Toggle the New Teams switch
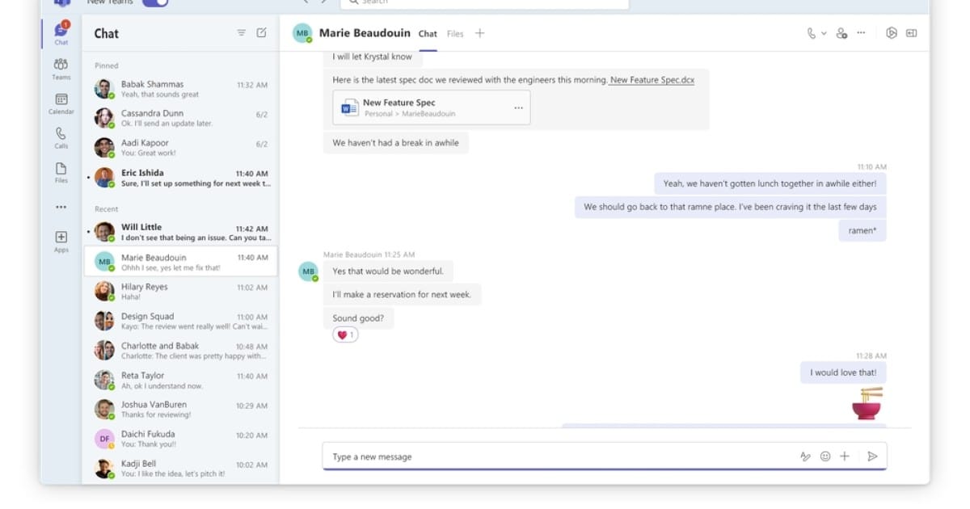The height and width of the screenshot is (509, 970). pyautogui.click(x=154, y=2)
